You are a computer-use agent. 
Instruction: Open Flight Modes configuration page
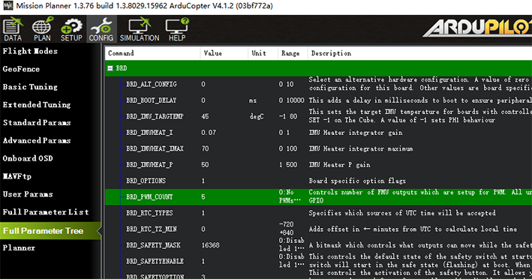tap(30, 51)
